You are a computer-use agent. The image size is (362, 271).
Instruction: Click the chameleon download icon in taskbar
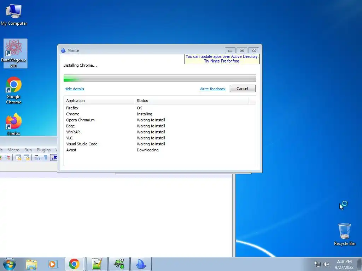point(119,264)
